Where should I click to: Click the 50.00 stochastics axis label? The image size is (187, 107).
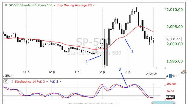click(x=170, y=91)
